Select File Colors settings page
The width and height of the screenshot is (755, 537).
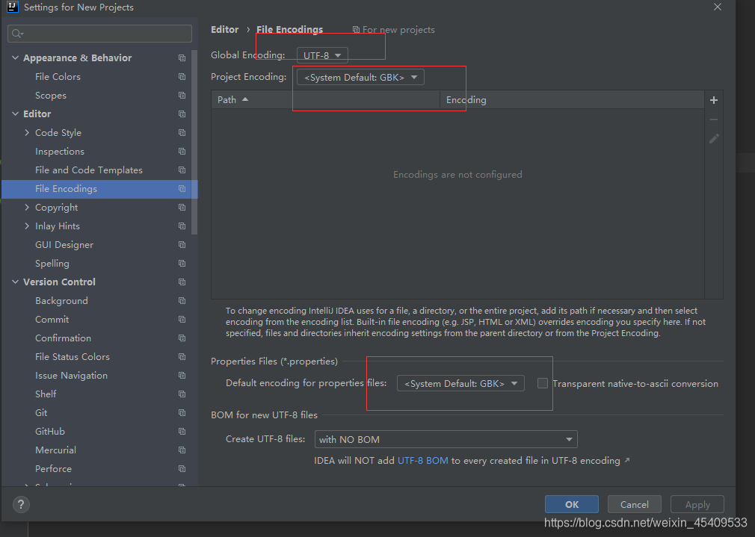tap(58, 76)
